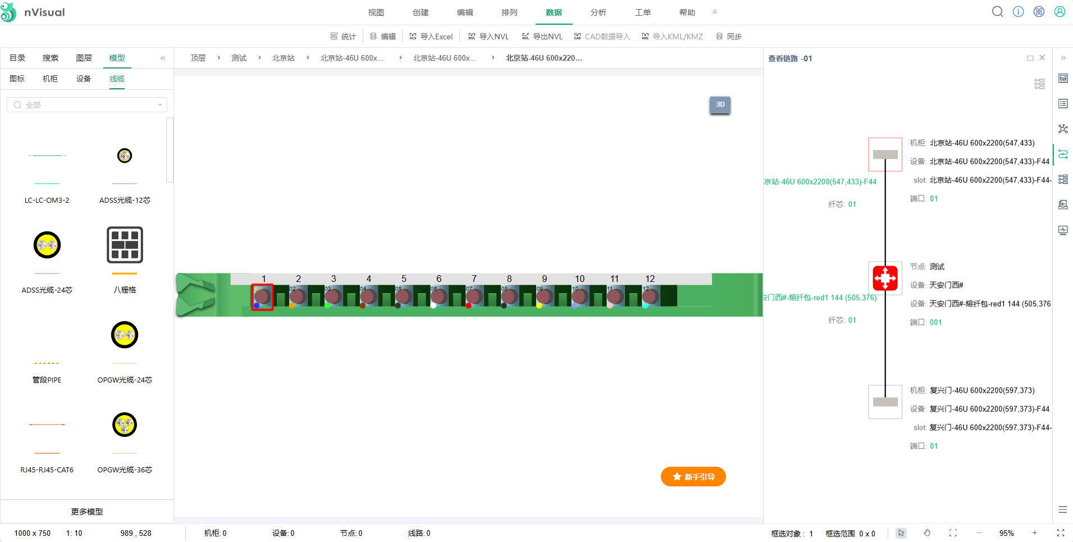The image size is (1073, 542).
Task: Open the 帮助 menu
Action: 687,12
